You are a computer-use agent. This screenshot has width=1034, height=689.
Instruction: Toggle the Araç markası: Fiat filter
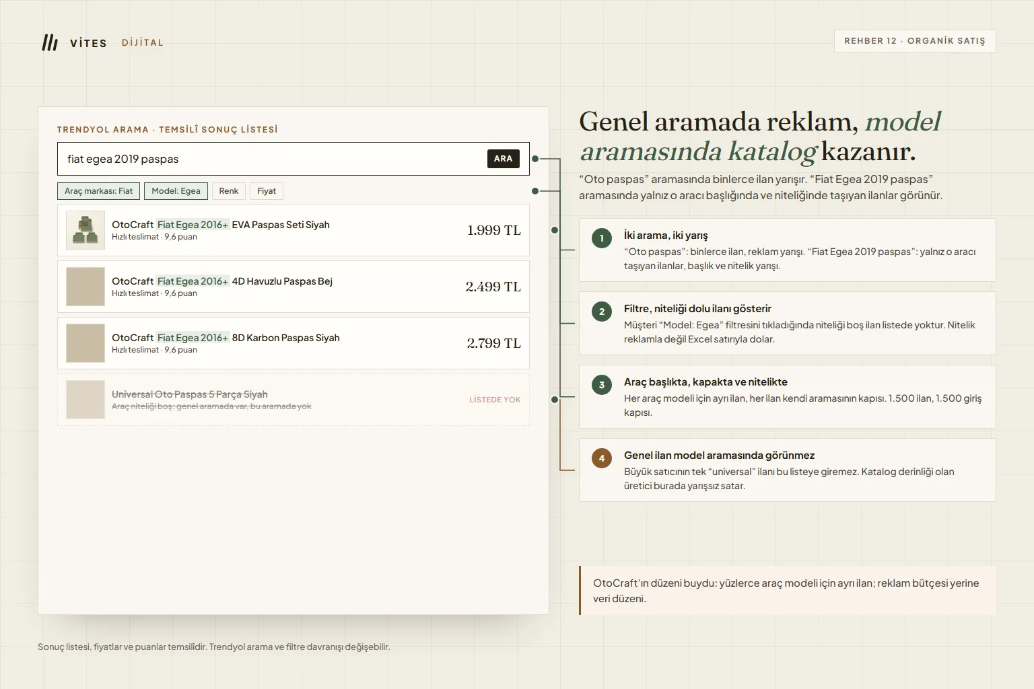(98, 191)
